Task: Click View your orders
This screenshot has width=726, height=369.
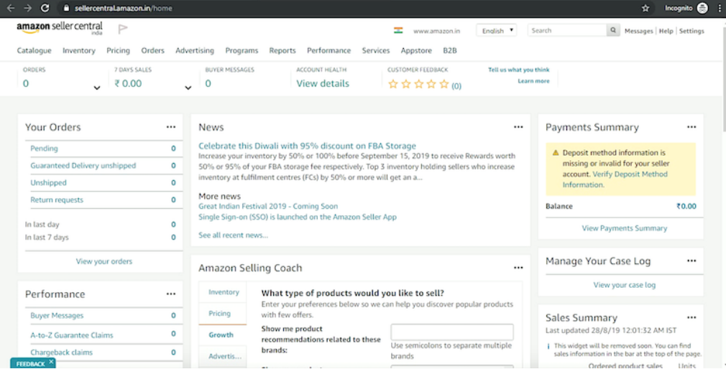Action: (104, 261)
